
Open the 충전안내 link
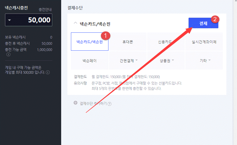[45, 9]
